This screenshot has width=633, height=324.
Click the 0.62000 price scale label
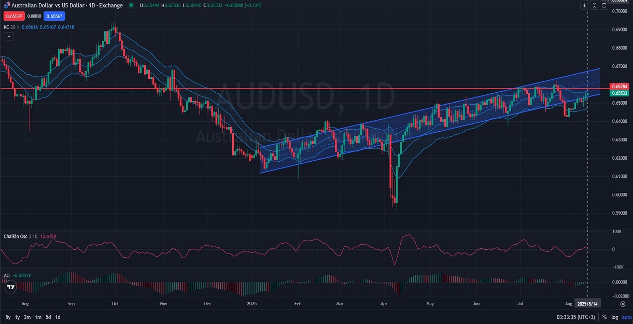pos(620,158)
